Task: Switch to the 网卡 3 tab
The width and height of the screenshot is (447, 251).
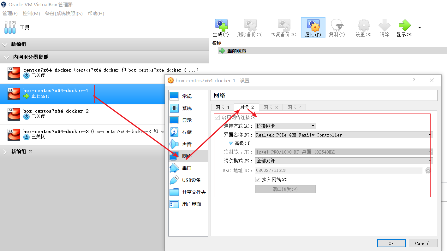Action: coord(271,107)
